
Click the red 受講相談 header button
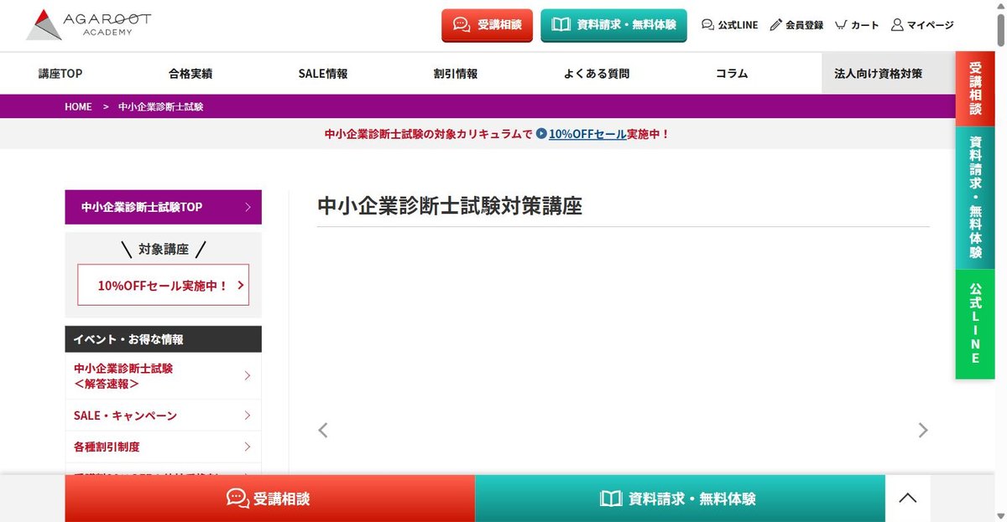click(487, 25)
